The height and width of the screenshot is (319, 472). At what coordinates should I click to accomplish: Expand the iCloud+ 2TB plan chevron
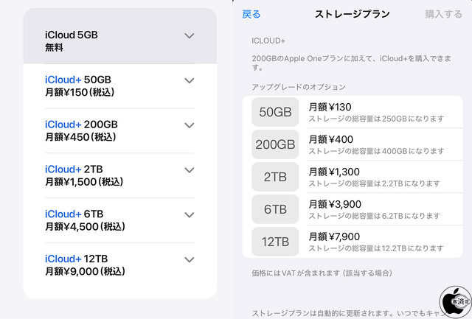click(x=190, y=170)
